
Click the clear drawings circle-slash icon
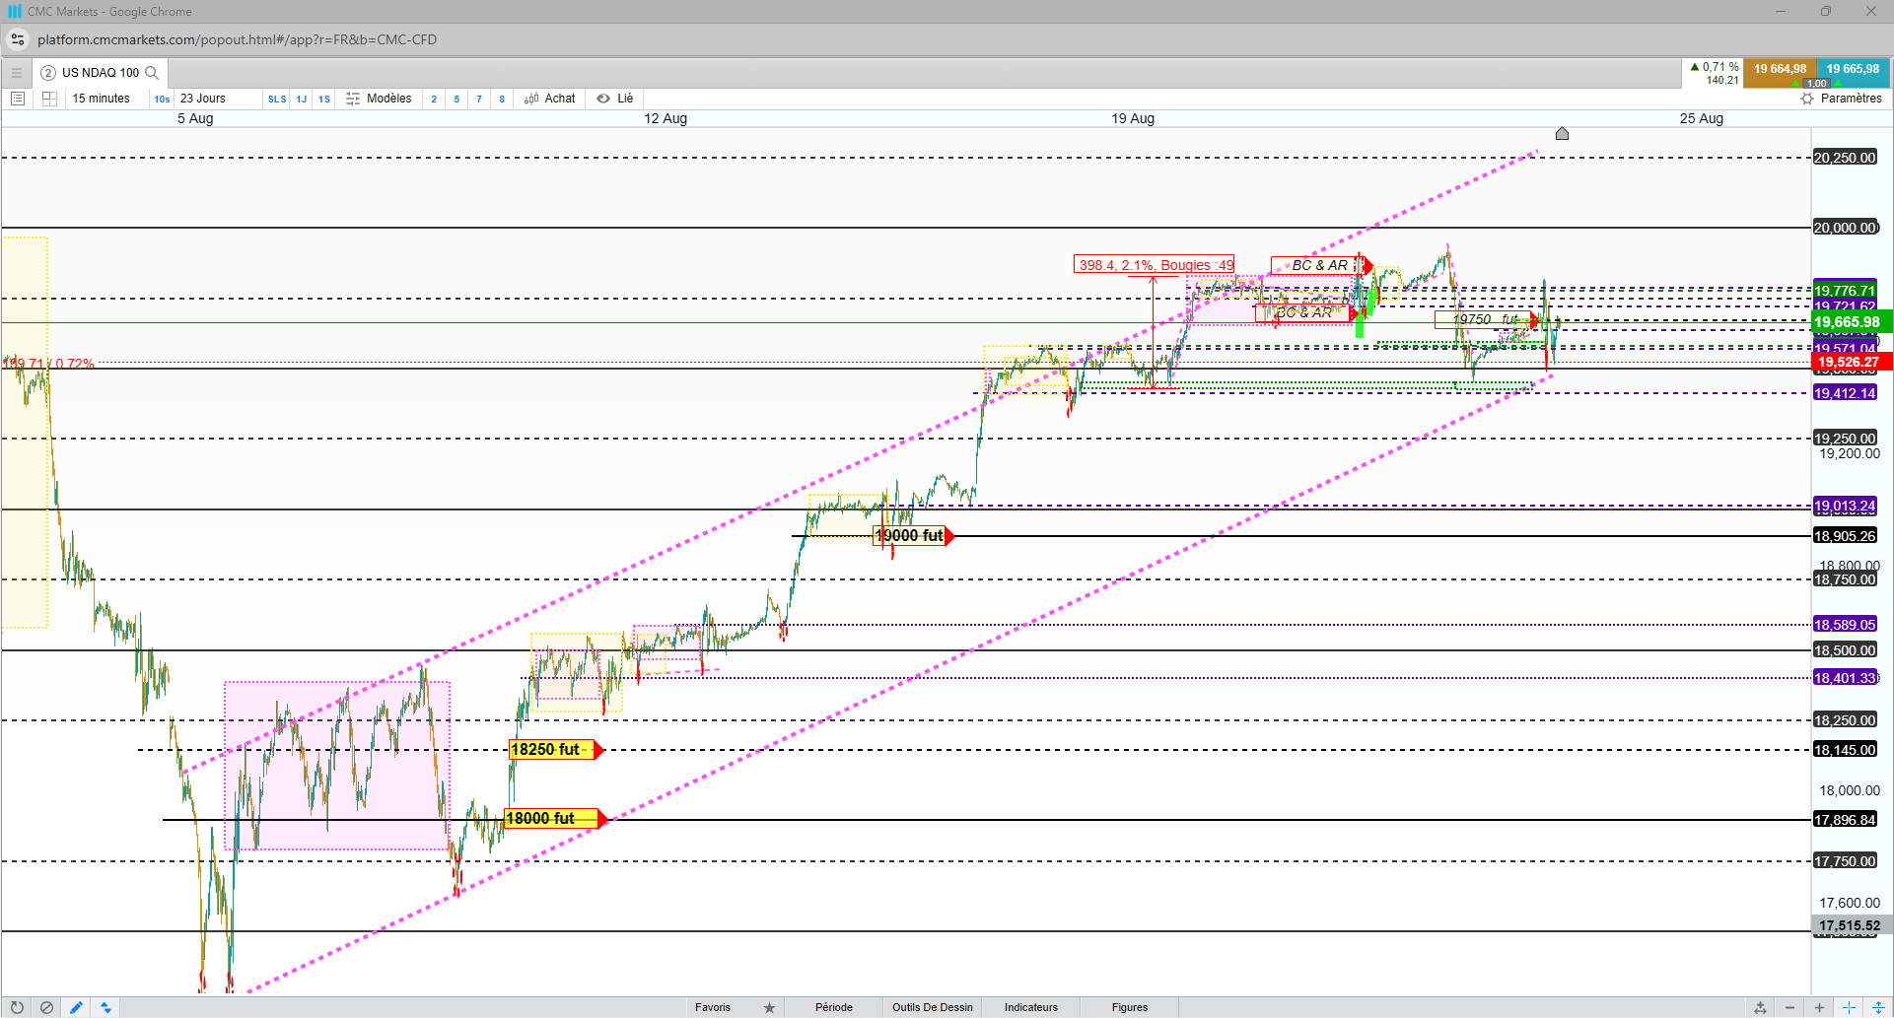tap(46, 1007)
